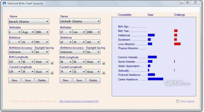The width and height of the screenshot is (204, 112).
Task: Enable the Show Aspects checkbox
Action: (x=178, y=101)
